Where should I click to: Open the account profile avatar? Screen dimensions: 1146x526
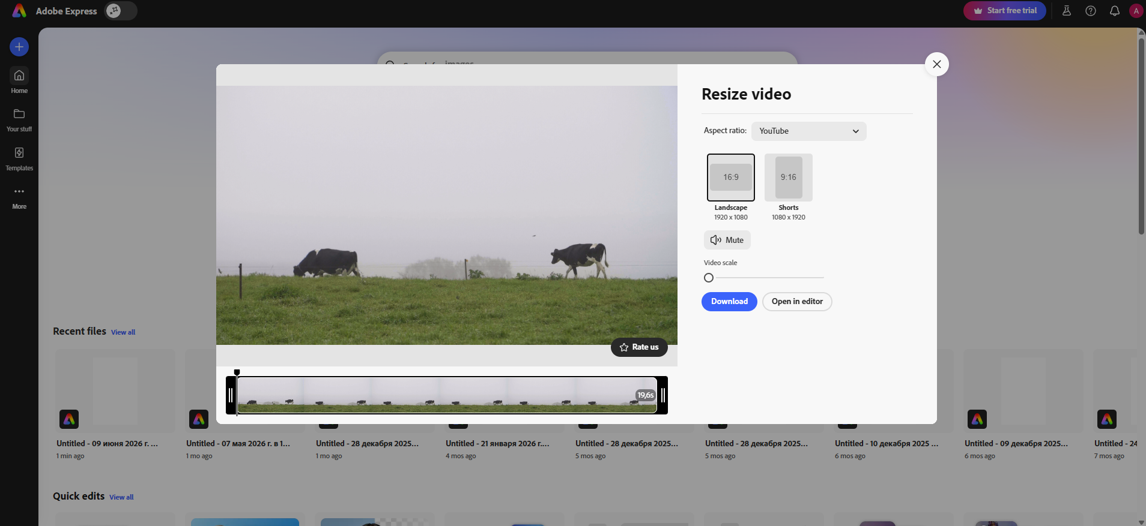[1136, 11]
